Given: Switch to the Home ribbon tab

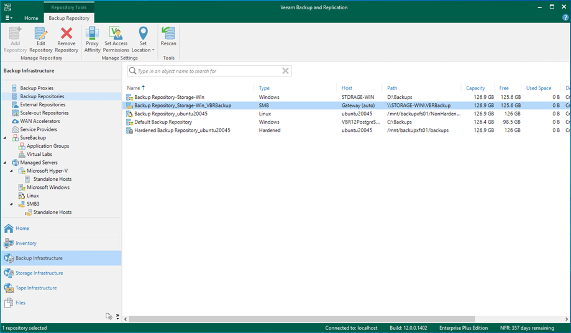Looking at the screenshot, I should (31, 18).
